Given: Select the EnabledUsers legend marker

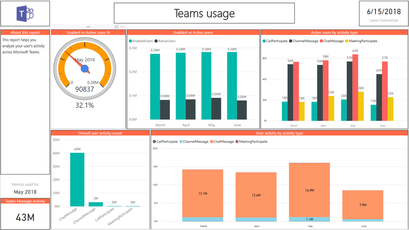Looking at the screenshot, I should pos(131,41).
